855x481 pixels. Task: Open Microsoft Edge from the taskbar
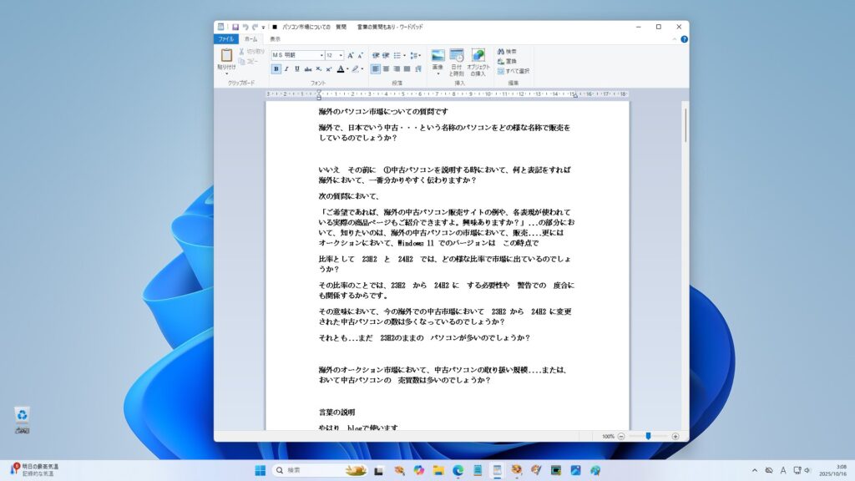458,470
